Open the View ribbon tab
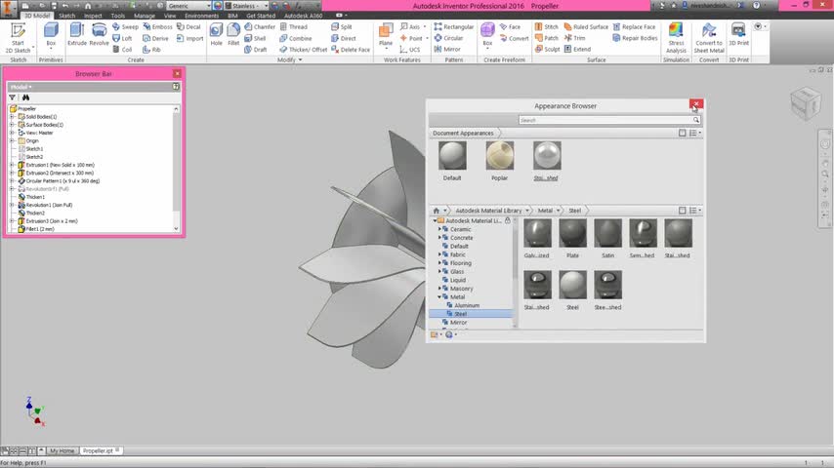834x468 pixels. 170,16
